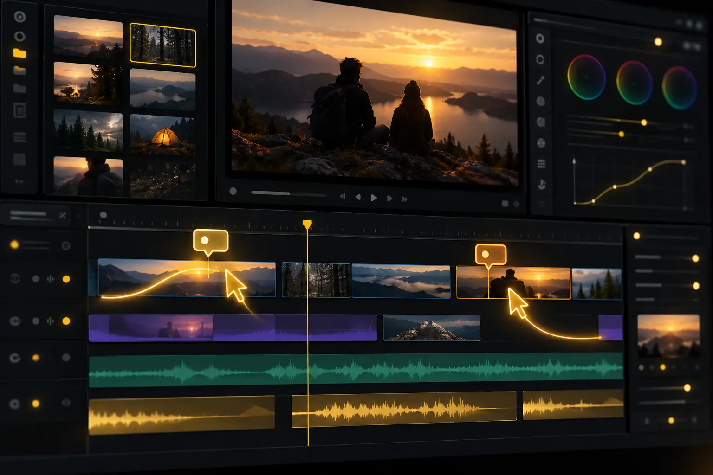The width and height of the screenshot is (713, 475).
Task: Toggle the yellow dot on the first video track
Action: [66, 279]
